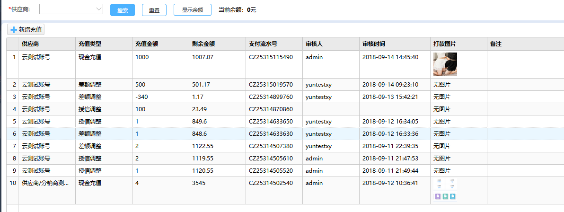The height and width of the screenshot is (212, 564).
Task: Open payment image thumbnail in row 10
Action: (445, 190)
